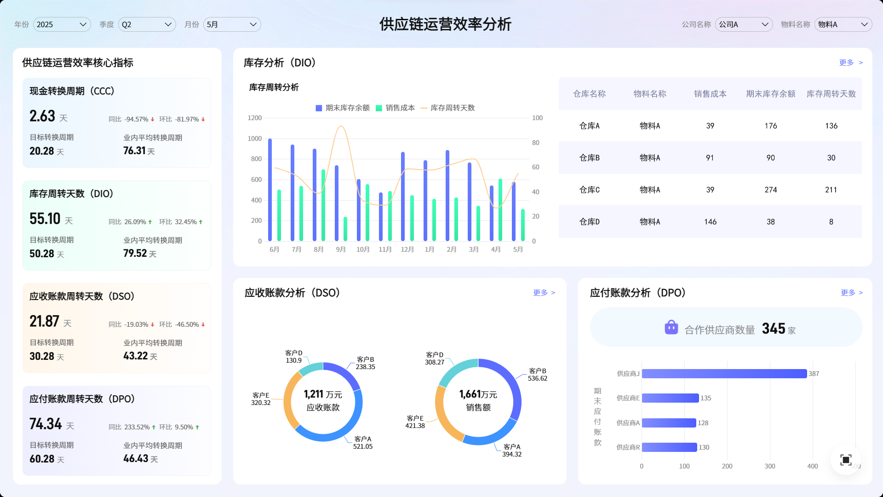
Task: Click the DIO year-over-year green up arrow
Action: click(150, 222)
